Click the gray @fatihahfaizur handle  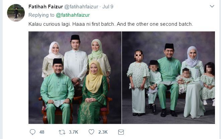click(x=81, y=7)
